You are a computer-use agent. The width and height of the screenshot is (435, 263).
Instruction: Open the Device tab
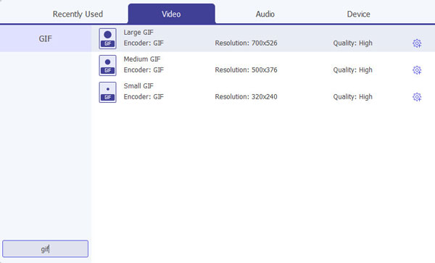click(x=358, y=14)
